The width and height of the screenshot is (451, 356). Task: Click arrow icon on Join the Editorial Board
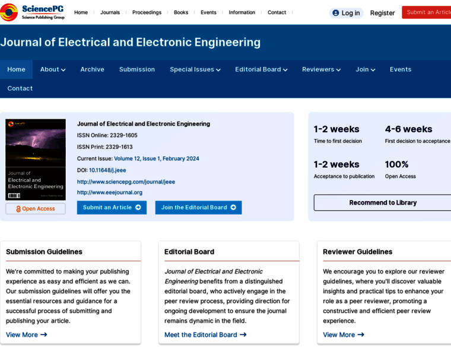click(x=233, y=208)
